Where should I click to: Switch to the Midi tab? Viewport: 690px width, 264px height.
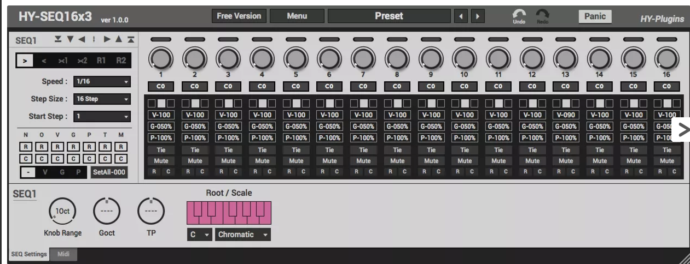tap(64, 254)
